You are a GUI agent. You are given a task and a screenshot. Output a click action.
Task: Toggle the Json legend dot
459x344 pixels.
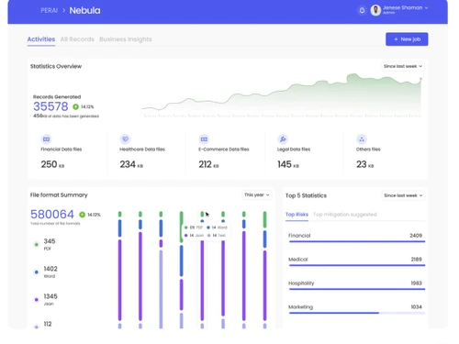(37, 299)
